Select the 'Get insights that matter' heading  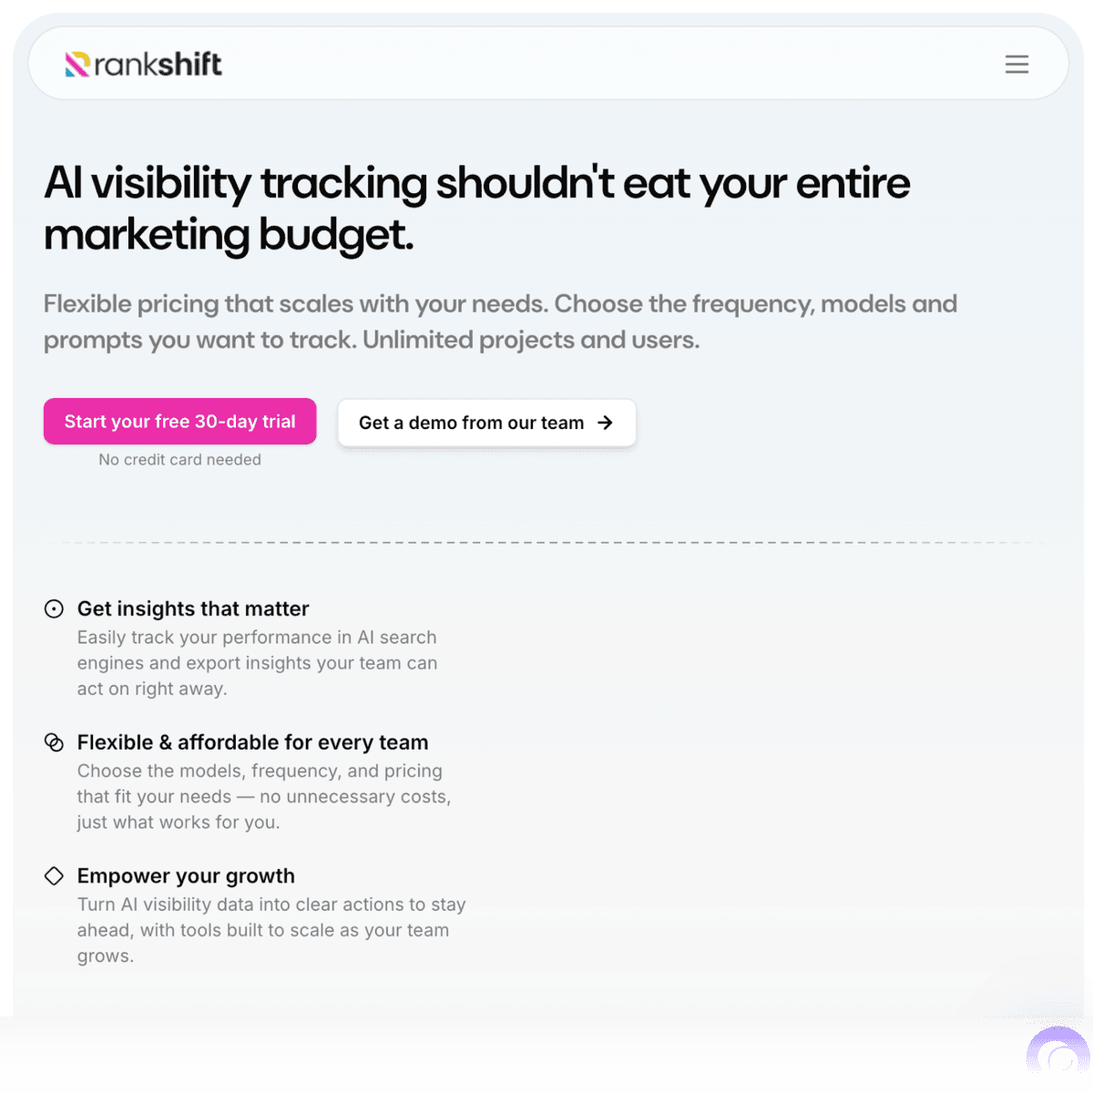point(192,608)
